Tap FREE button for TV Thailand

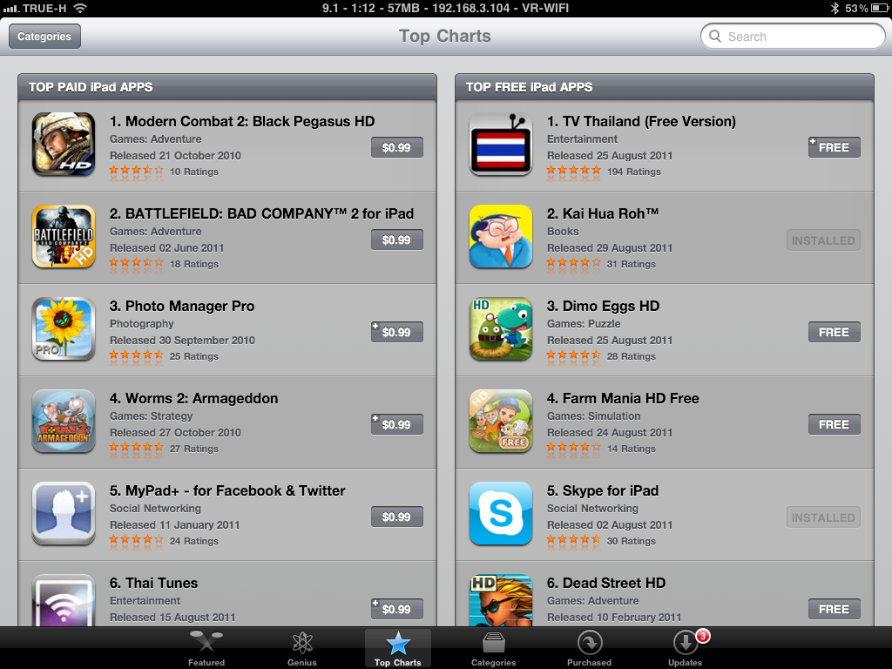pos(834,147)
